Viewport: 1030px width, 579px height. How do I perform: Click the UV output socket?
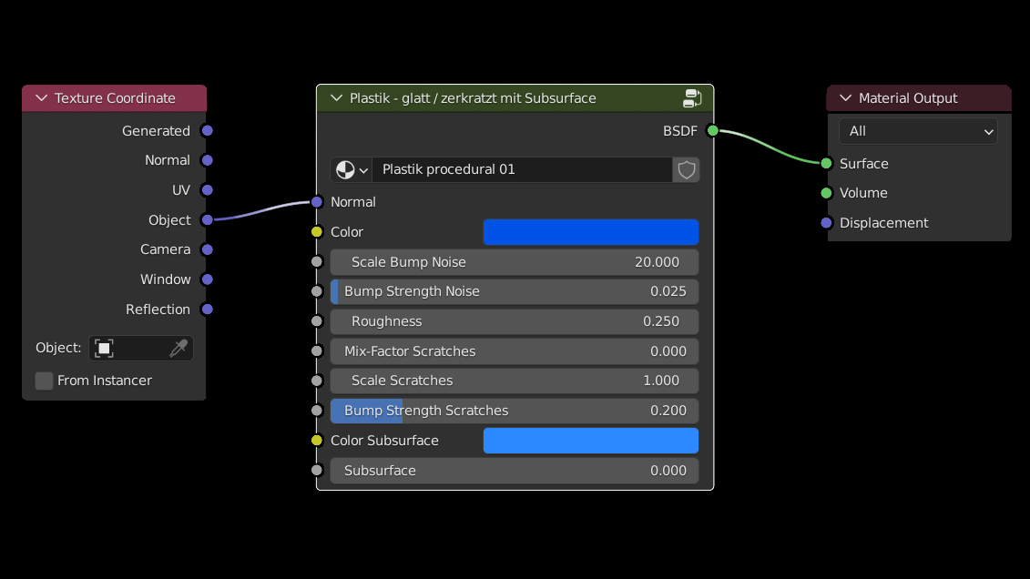(208, 190)
